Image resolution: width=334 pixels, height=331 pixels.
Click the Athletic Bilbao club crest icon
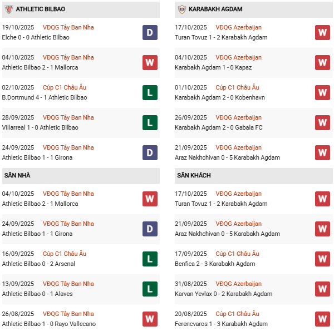point(9,9)
